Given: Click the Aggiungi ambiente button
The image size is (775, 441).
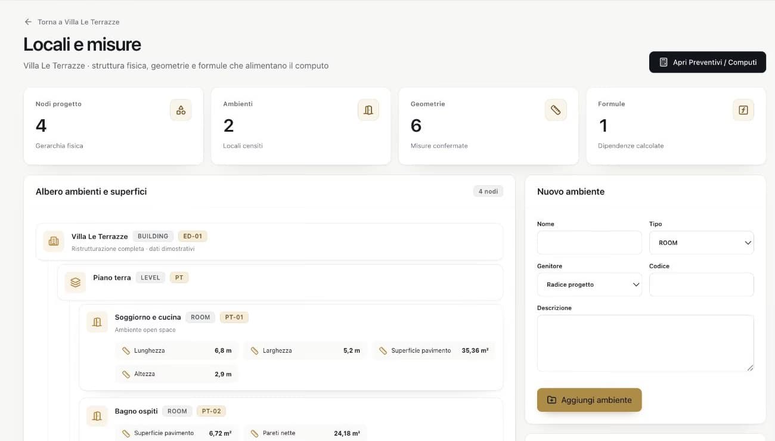Looking at the screenshot, I should 589,400.
